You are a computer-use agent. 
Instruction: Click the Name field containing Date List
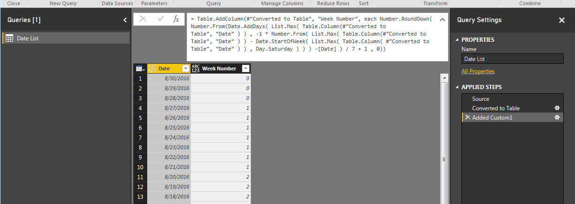pos(513,59)
